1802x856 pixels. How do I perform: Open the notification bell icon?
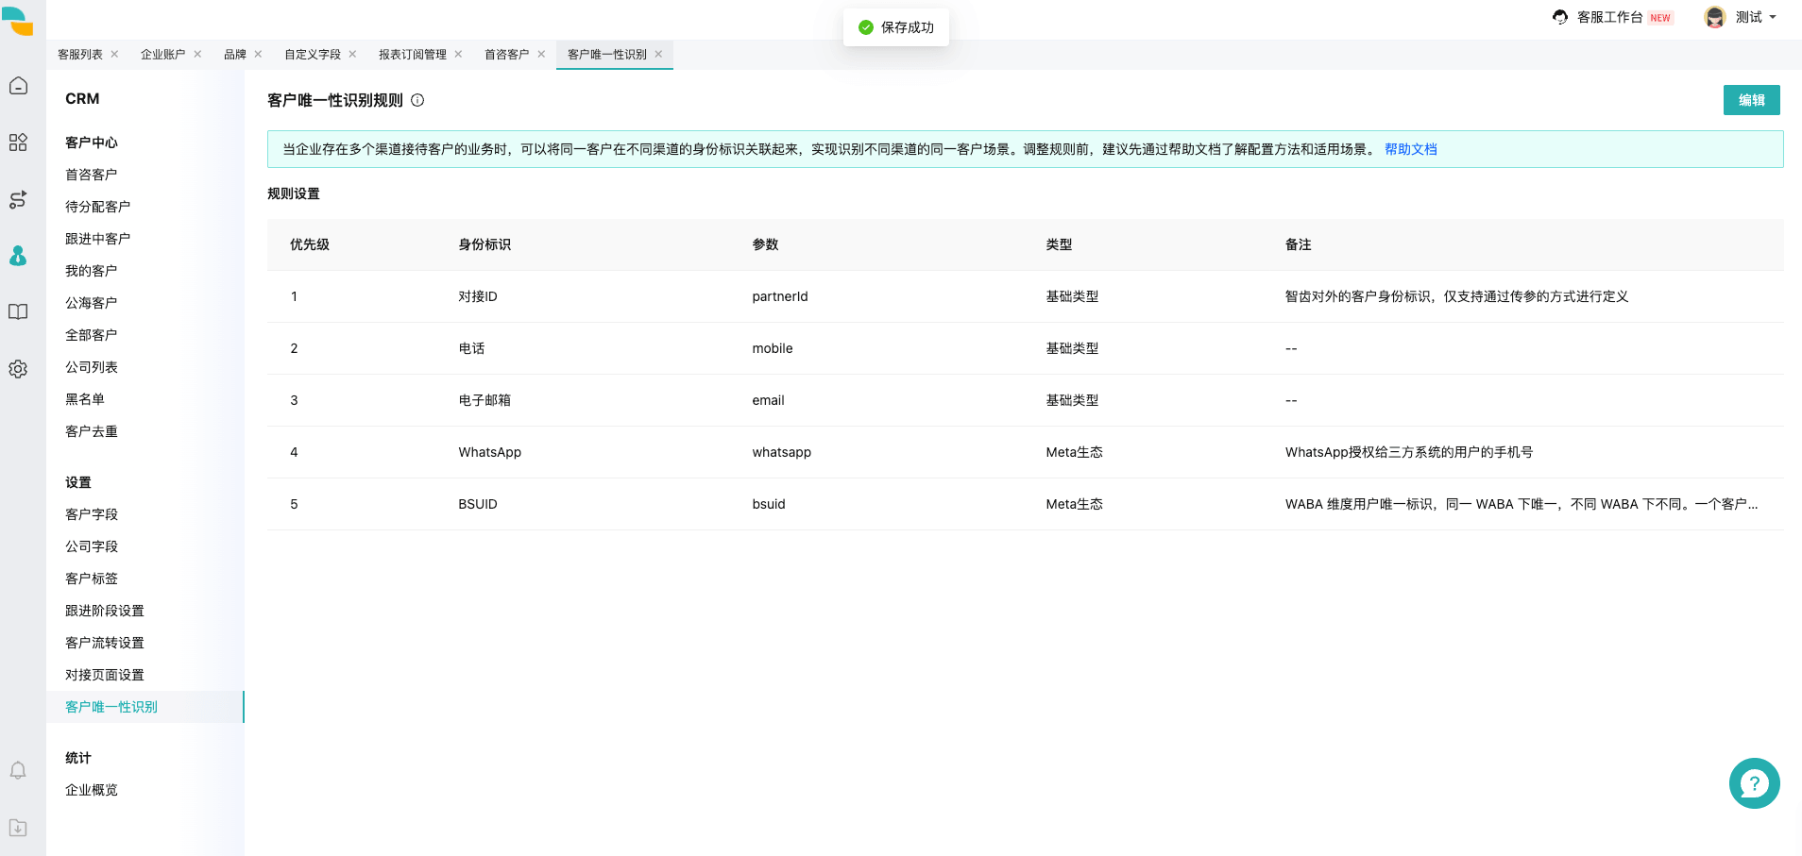pos(18,771)
